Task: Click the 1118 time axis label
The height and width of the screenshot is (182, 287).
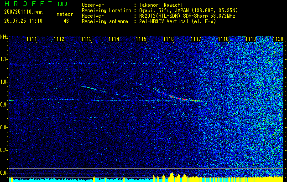Action: click(224, 39)
